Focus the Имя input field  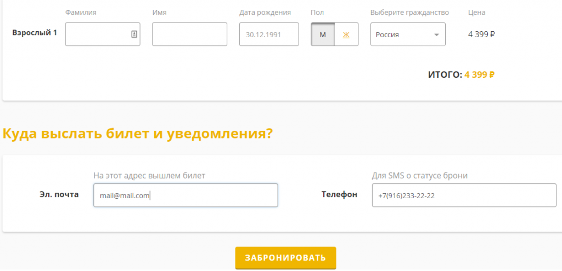pyautogui.click(x=189, y=34)
